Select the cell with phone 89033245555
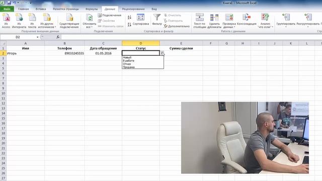The image size is (322, 181). pos(64,53)
